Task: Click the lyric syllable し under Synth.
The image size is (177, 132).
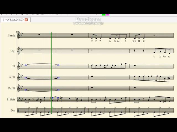Action: [x=110, y=41]
